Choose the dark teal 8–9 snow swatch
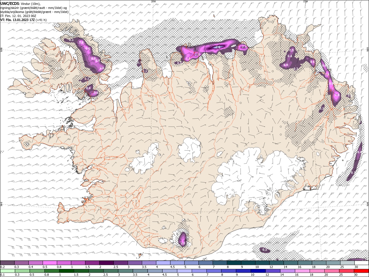Screen dimensions: 369x277 coord(234,263)
